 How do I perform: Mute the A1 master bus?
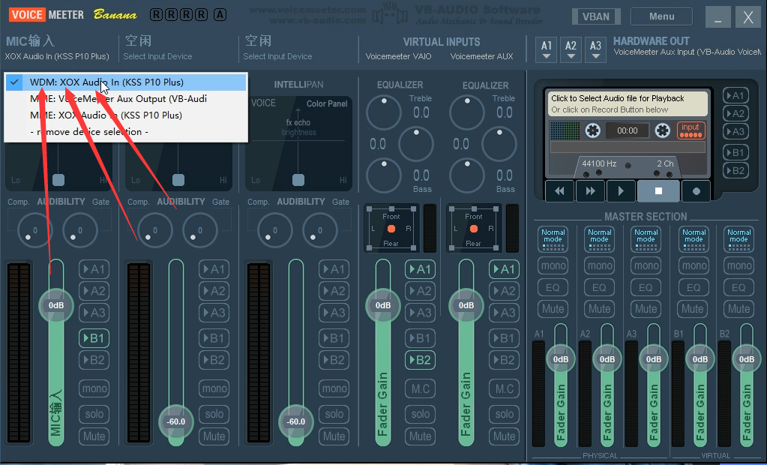[553, 309]
